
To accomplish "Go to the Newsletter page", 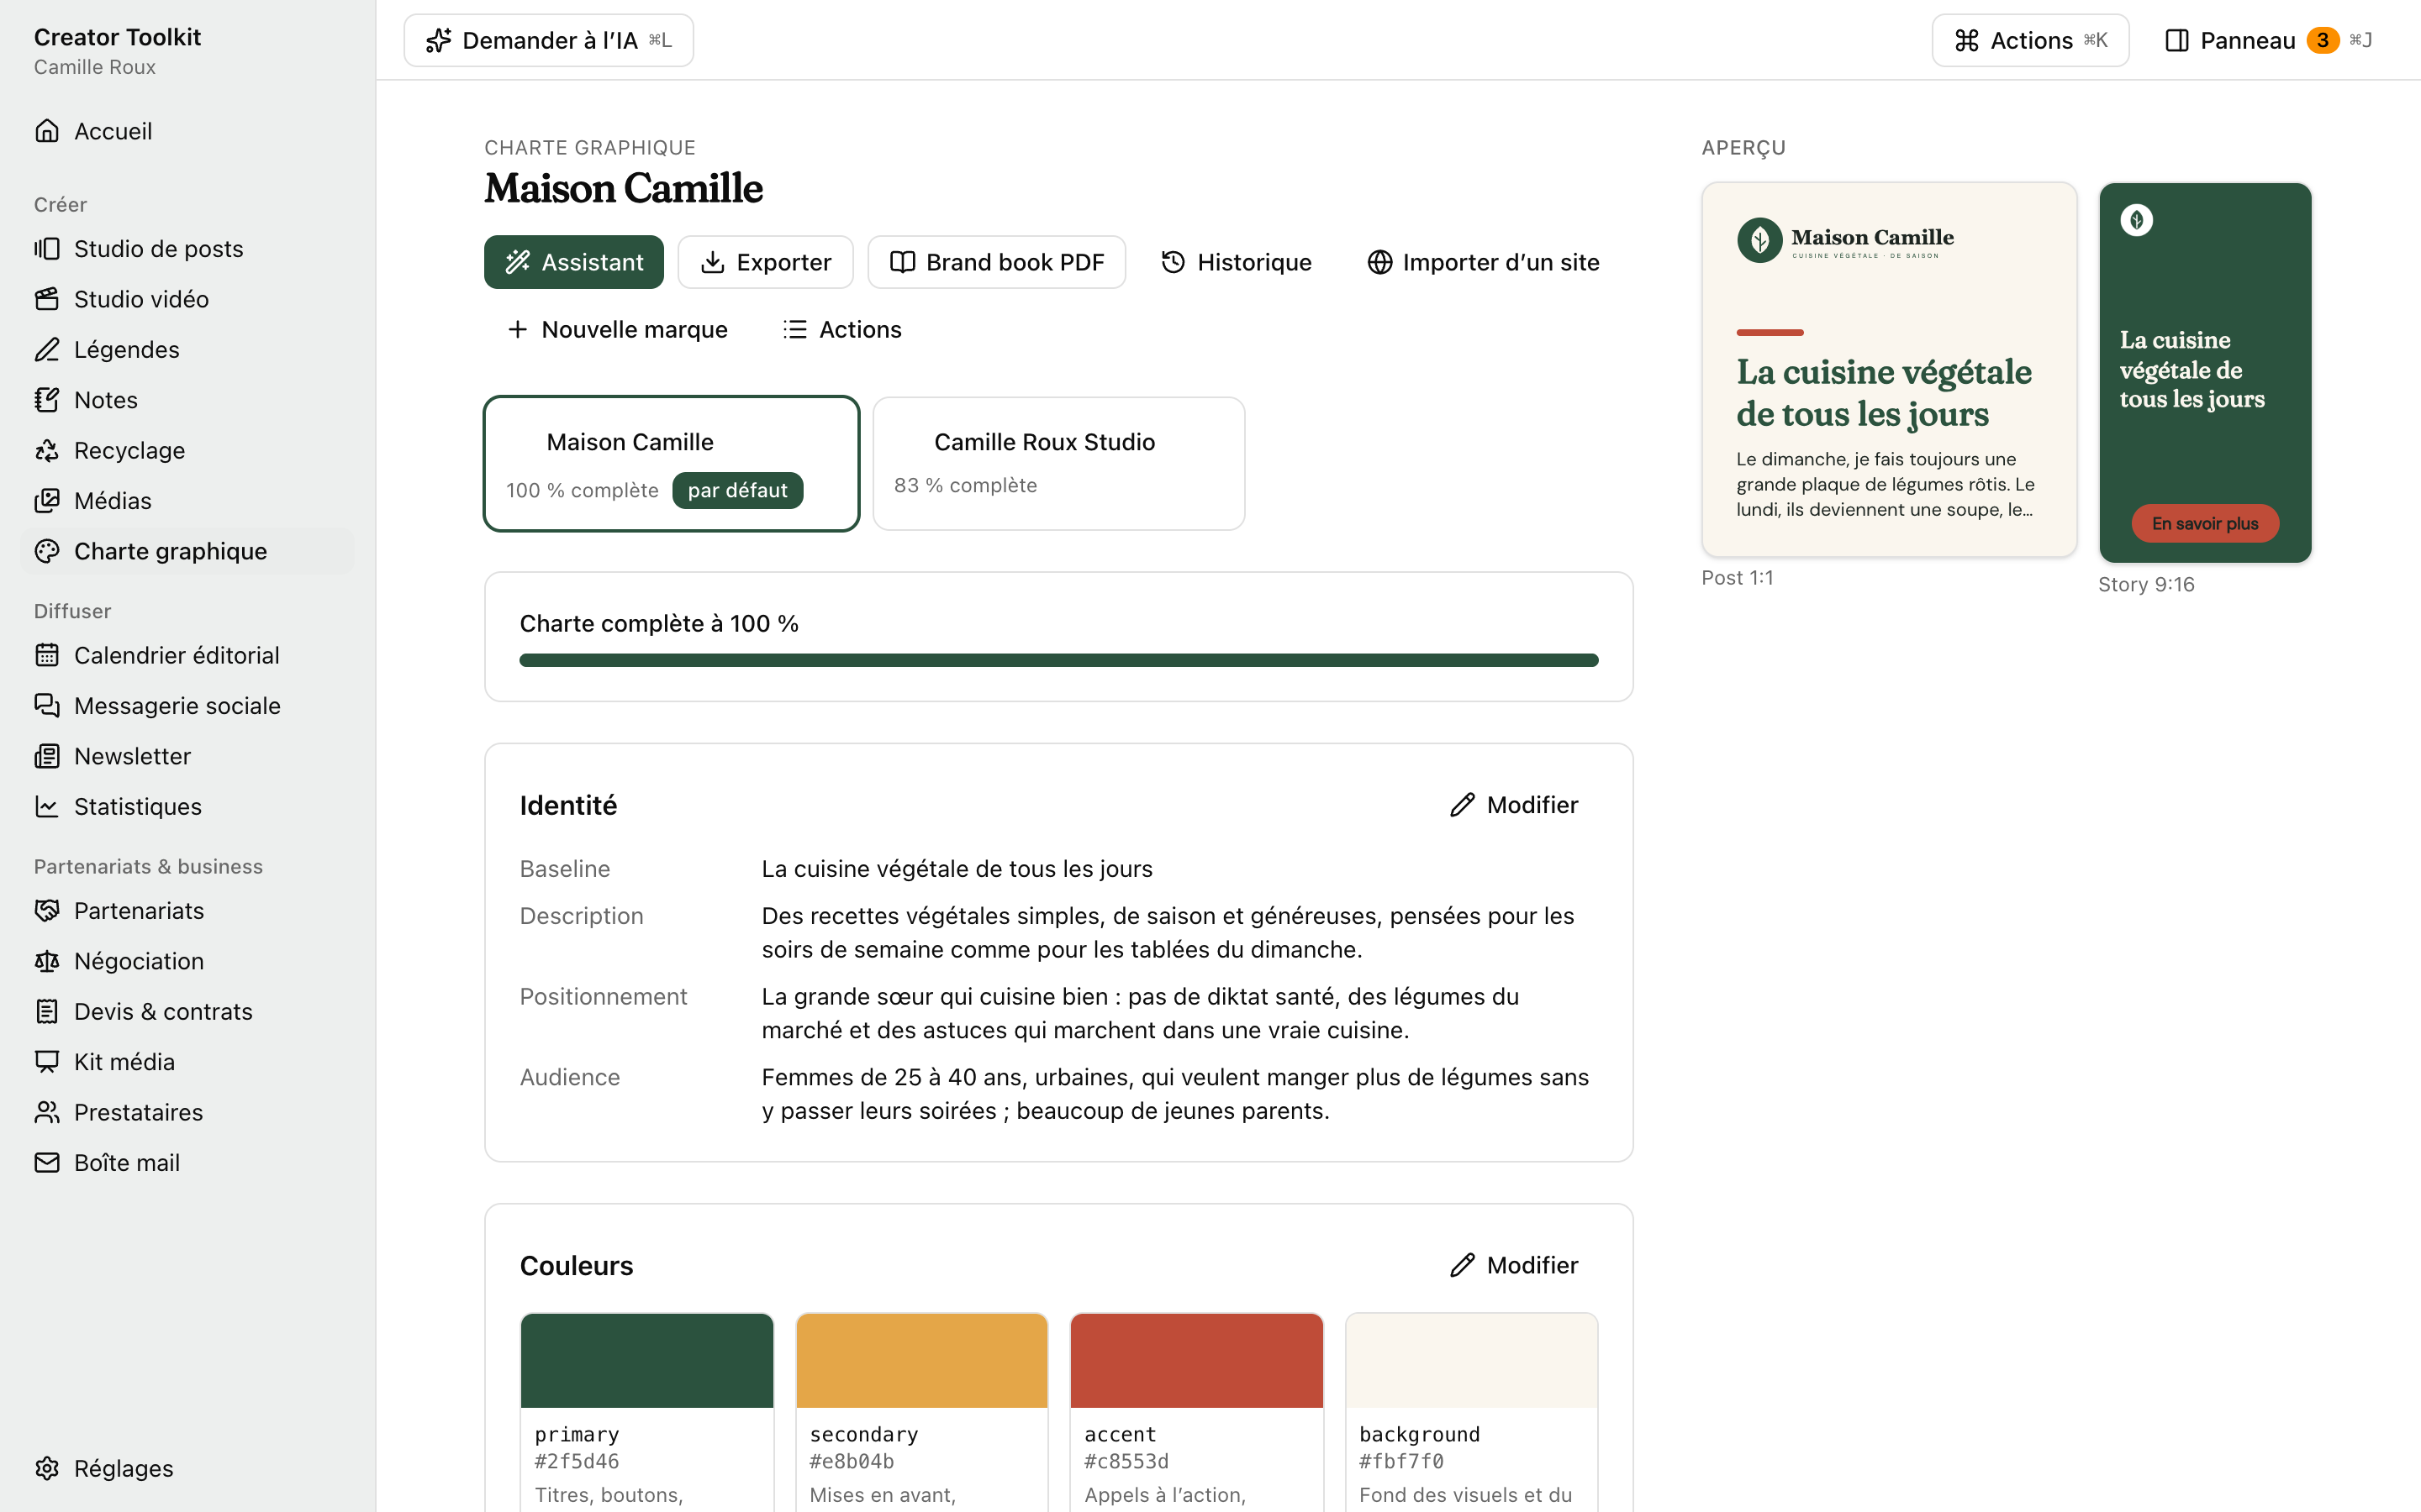I will (187, 756).
